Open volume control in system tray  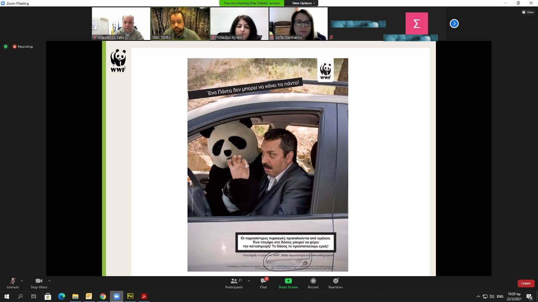tap(492, 296)
